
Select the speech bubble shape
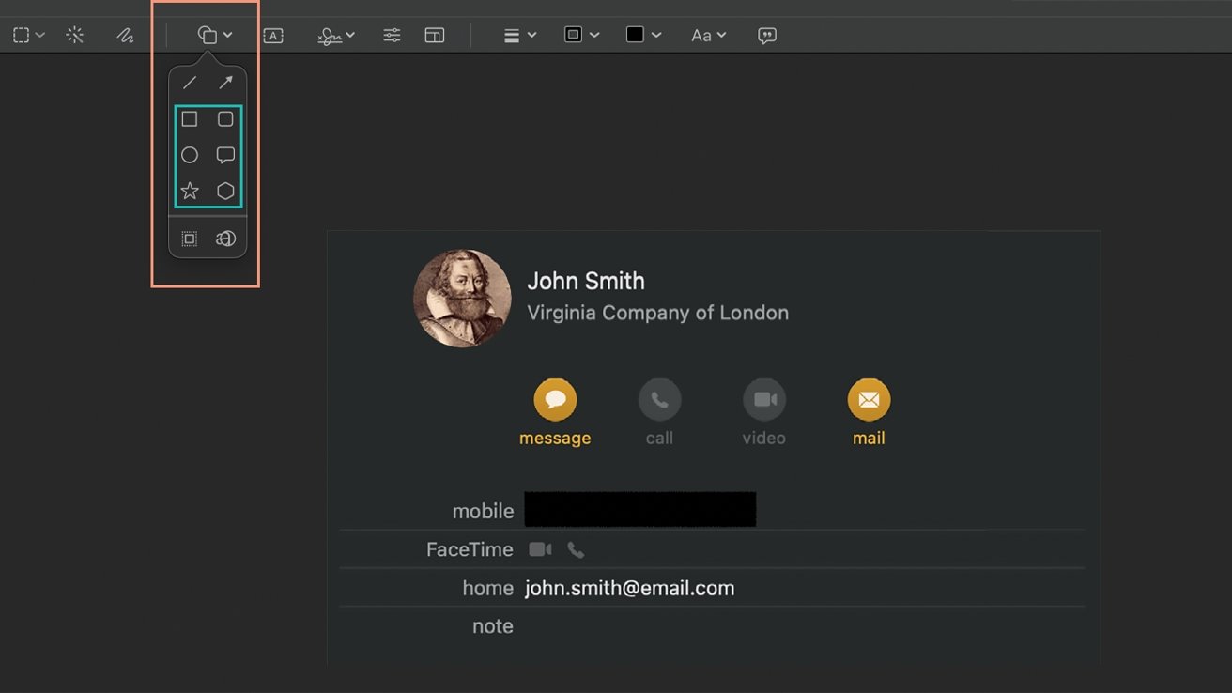pos(225,155)
